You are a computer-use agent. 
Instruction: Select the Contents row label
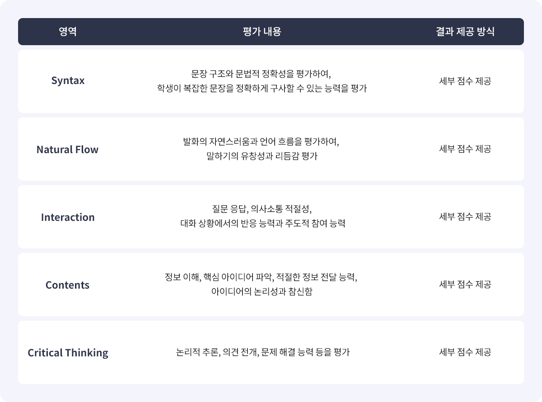point(68,285)
